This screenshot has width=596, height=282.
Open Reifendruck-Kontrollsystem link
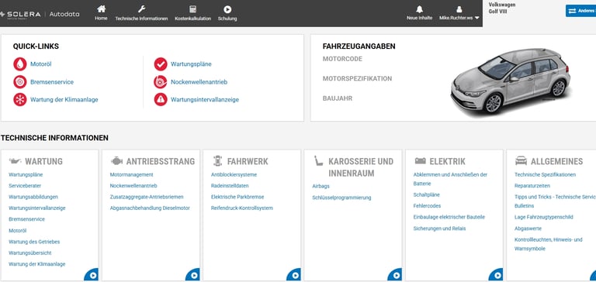tap(242, 208)
